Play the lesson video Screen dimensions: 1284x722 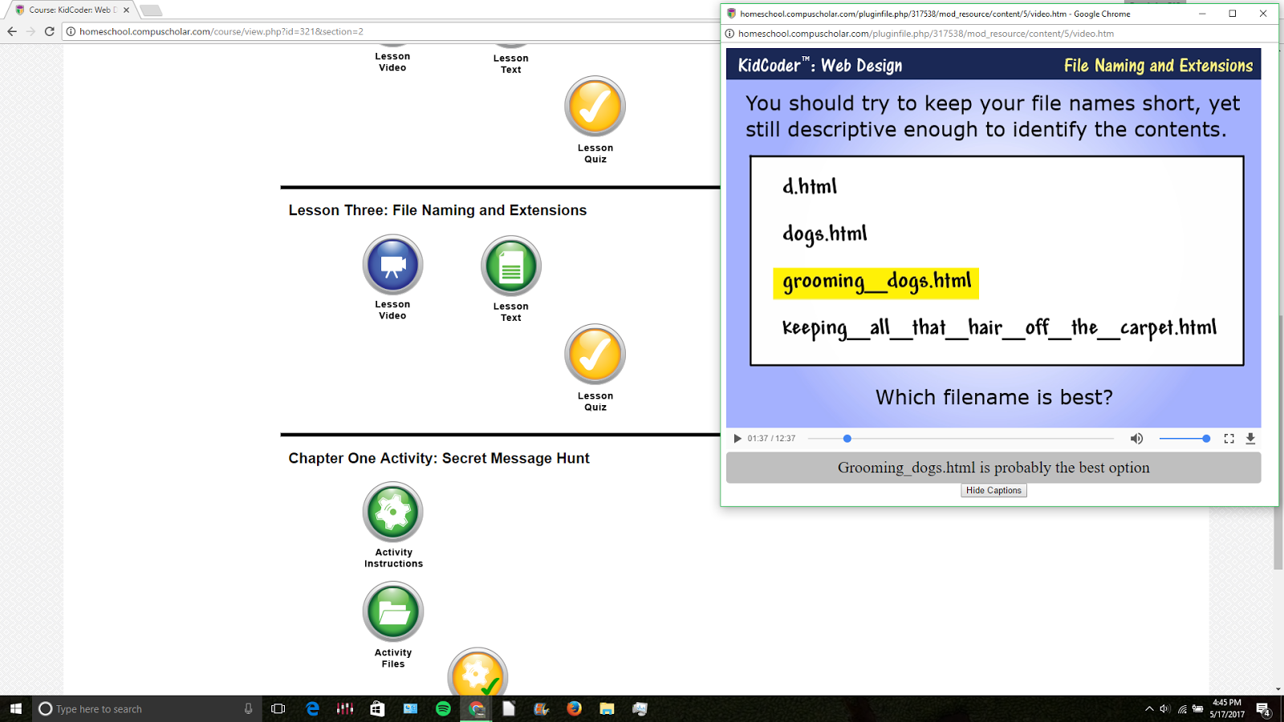tap(737, 439)
